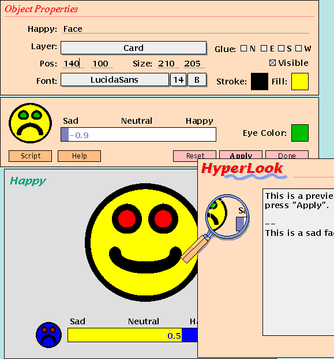The height and width of the screenshot is (359, 334).
Task: Click the Pos X field showing 140
Action: [73, 64]
